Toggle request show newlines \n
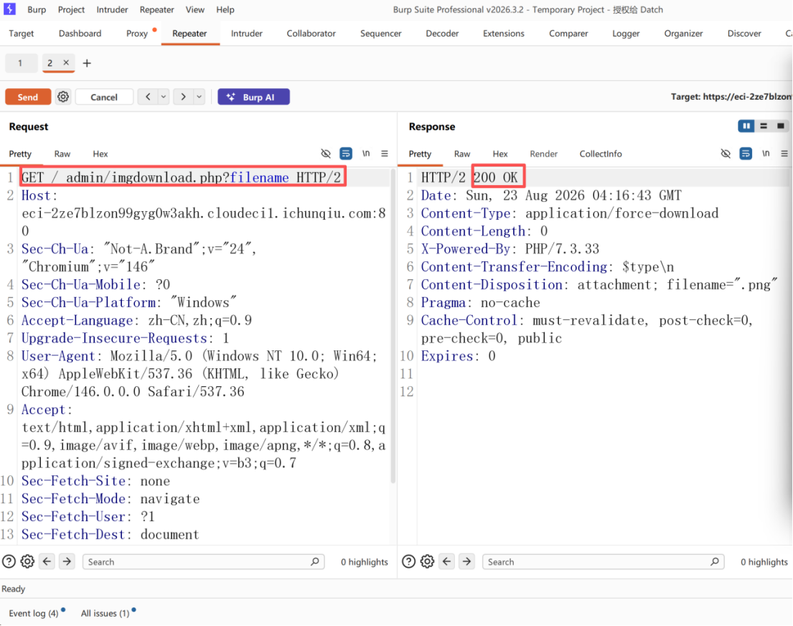The width and height of the screenshot is (793, 626). [x=366, y=154]
